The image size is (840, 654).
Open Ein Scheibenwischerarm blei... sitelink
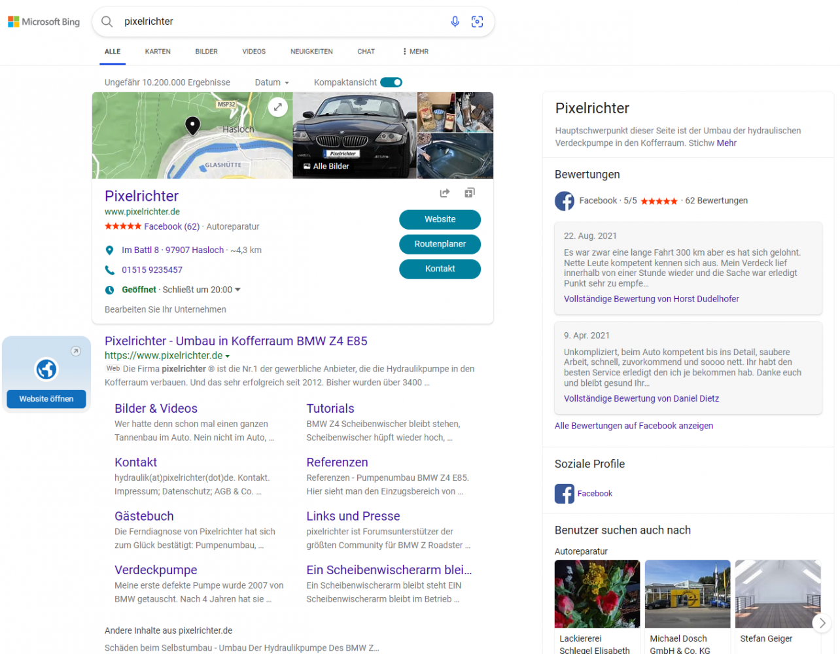[389, 570]
